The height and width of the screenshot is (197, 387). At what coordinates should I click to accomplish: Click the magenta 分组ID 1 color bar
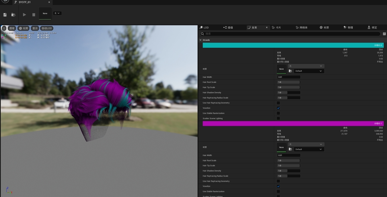pos(293,124)
